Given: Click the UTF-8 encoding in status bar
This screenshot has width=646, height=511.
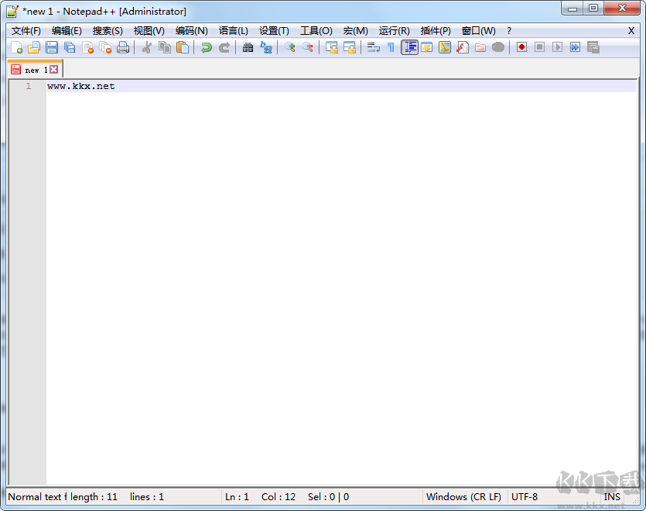Looking at the screenshot, I should 525,496.
